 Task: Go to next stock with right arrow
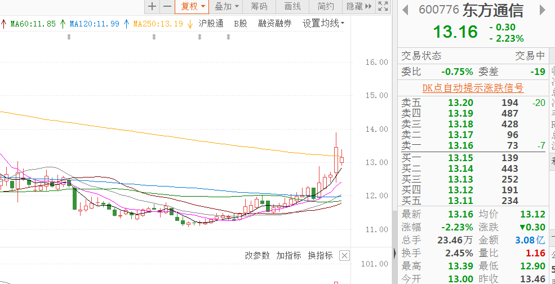[x=542, y=10]
